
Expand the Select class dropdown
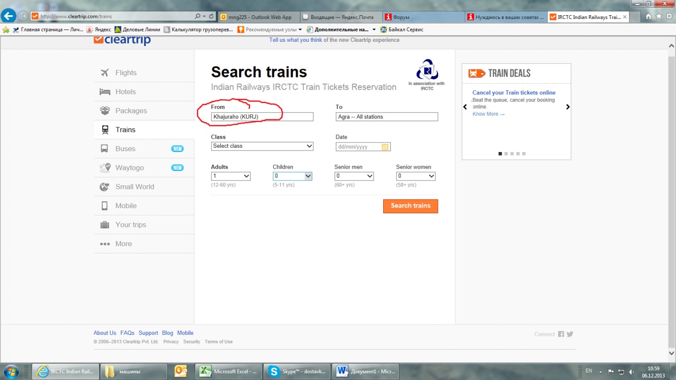pyautogui.click(x=262, y=146)
